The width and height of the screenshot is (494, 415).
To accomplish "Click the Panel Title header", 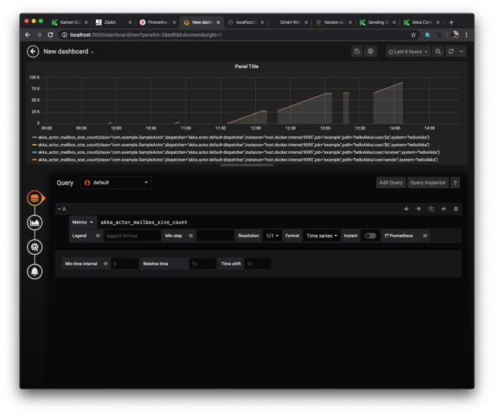I will (247, 66).
